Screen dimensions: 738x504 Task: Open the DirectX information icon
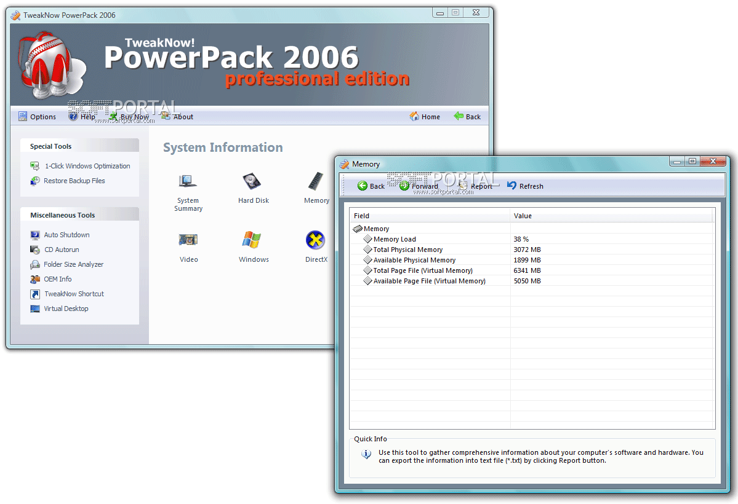[x=315, y=240]
